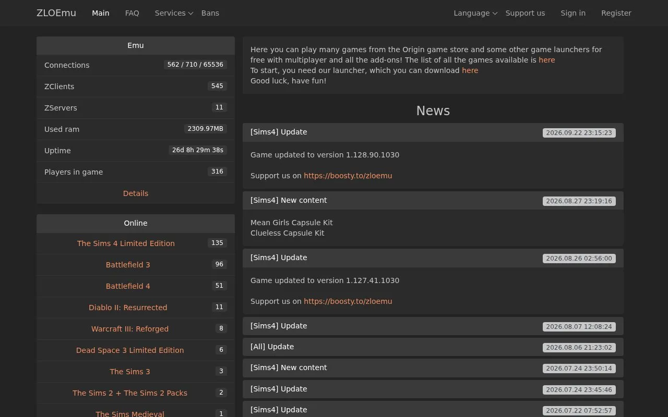Select the Used ram value 2309.97MB
The image size is (668, 417).
pyautogui.click(x=206, y=129)
